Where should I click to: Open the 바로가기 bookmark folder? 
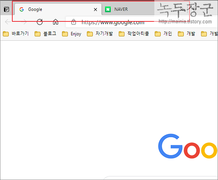(16, 34)
